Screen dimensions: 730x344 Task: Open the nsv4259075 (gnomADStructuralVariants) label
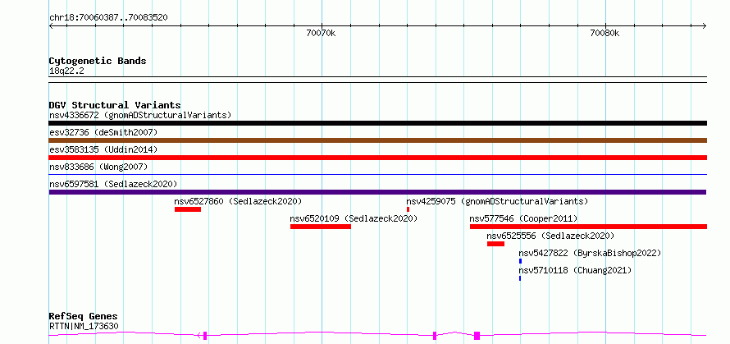pyautogui.click(x=497, y=201)
